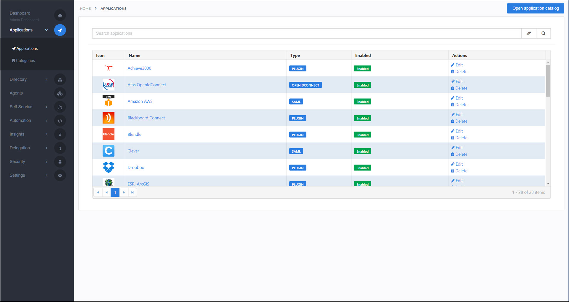This screenshot has height=302, width=569.
Task: Open the ESRI ArcGIS application link
Action: [138, 184]
